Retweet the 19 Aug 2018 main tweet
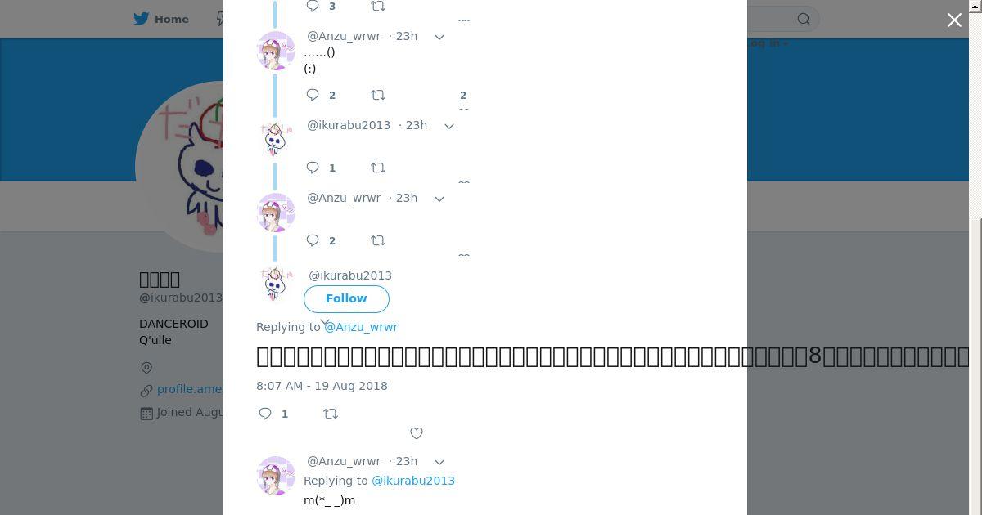982x515 pixels. pos(331,414)
